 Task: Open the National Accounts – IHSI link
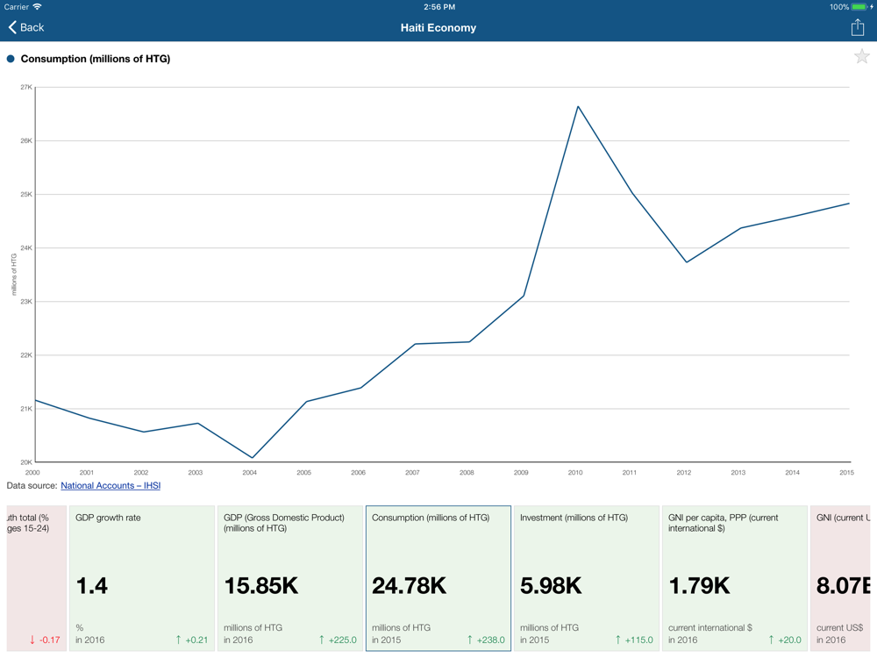pos(111,485)
